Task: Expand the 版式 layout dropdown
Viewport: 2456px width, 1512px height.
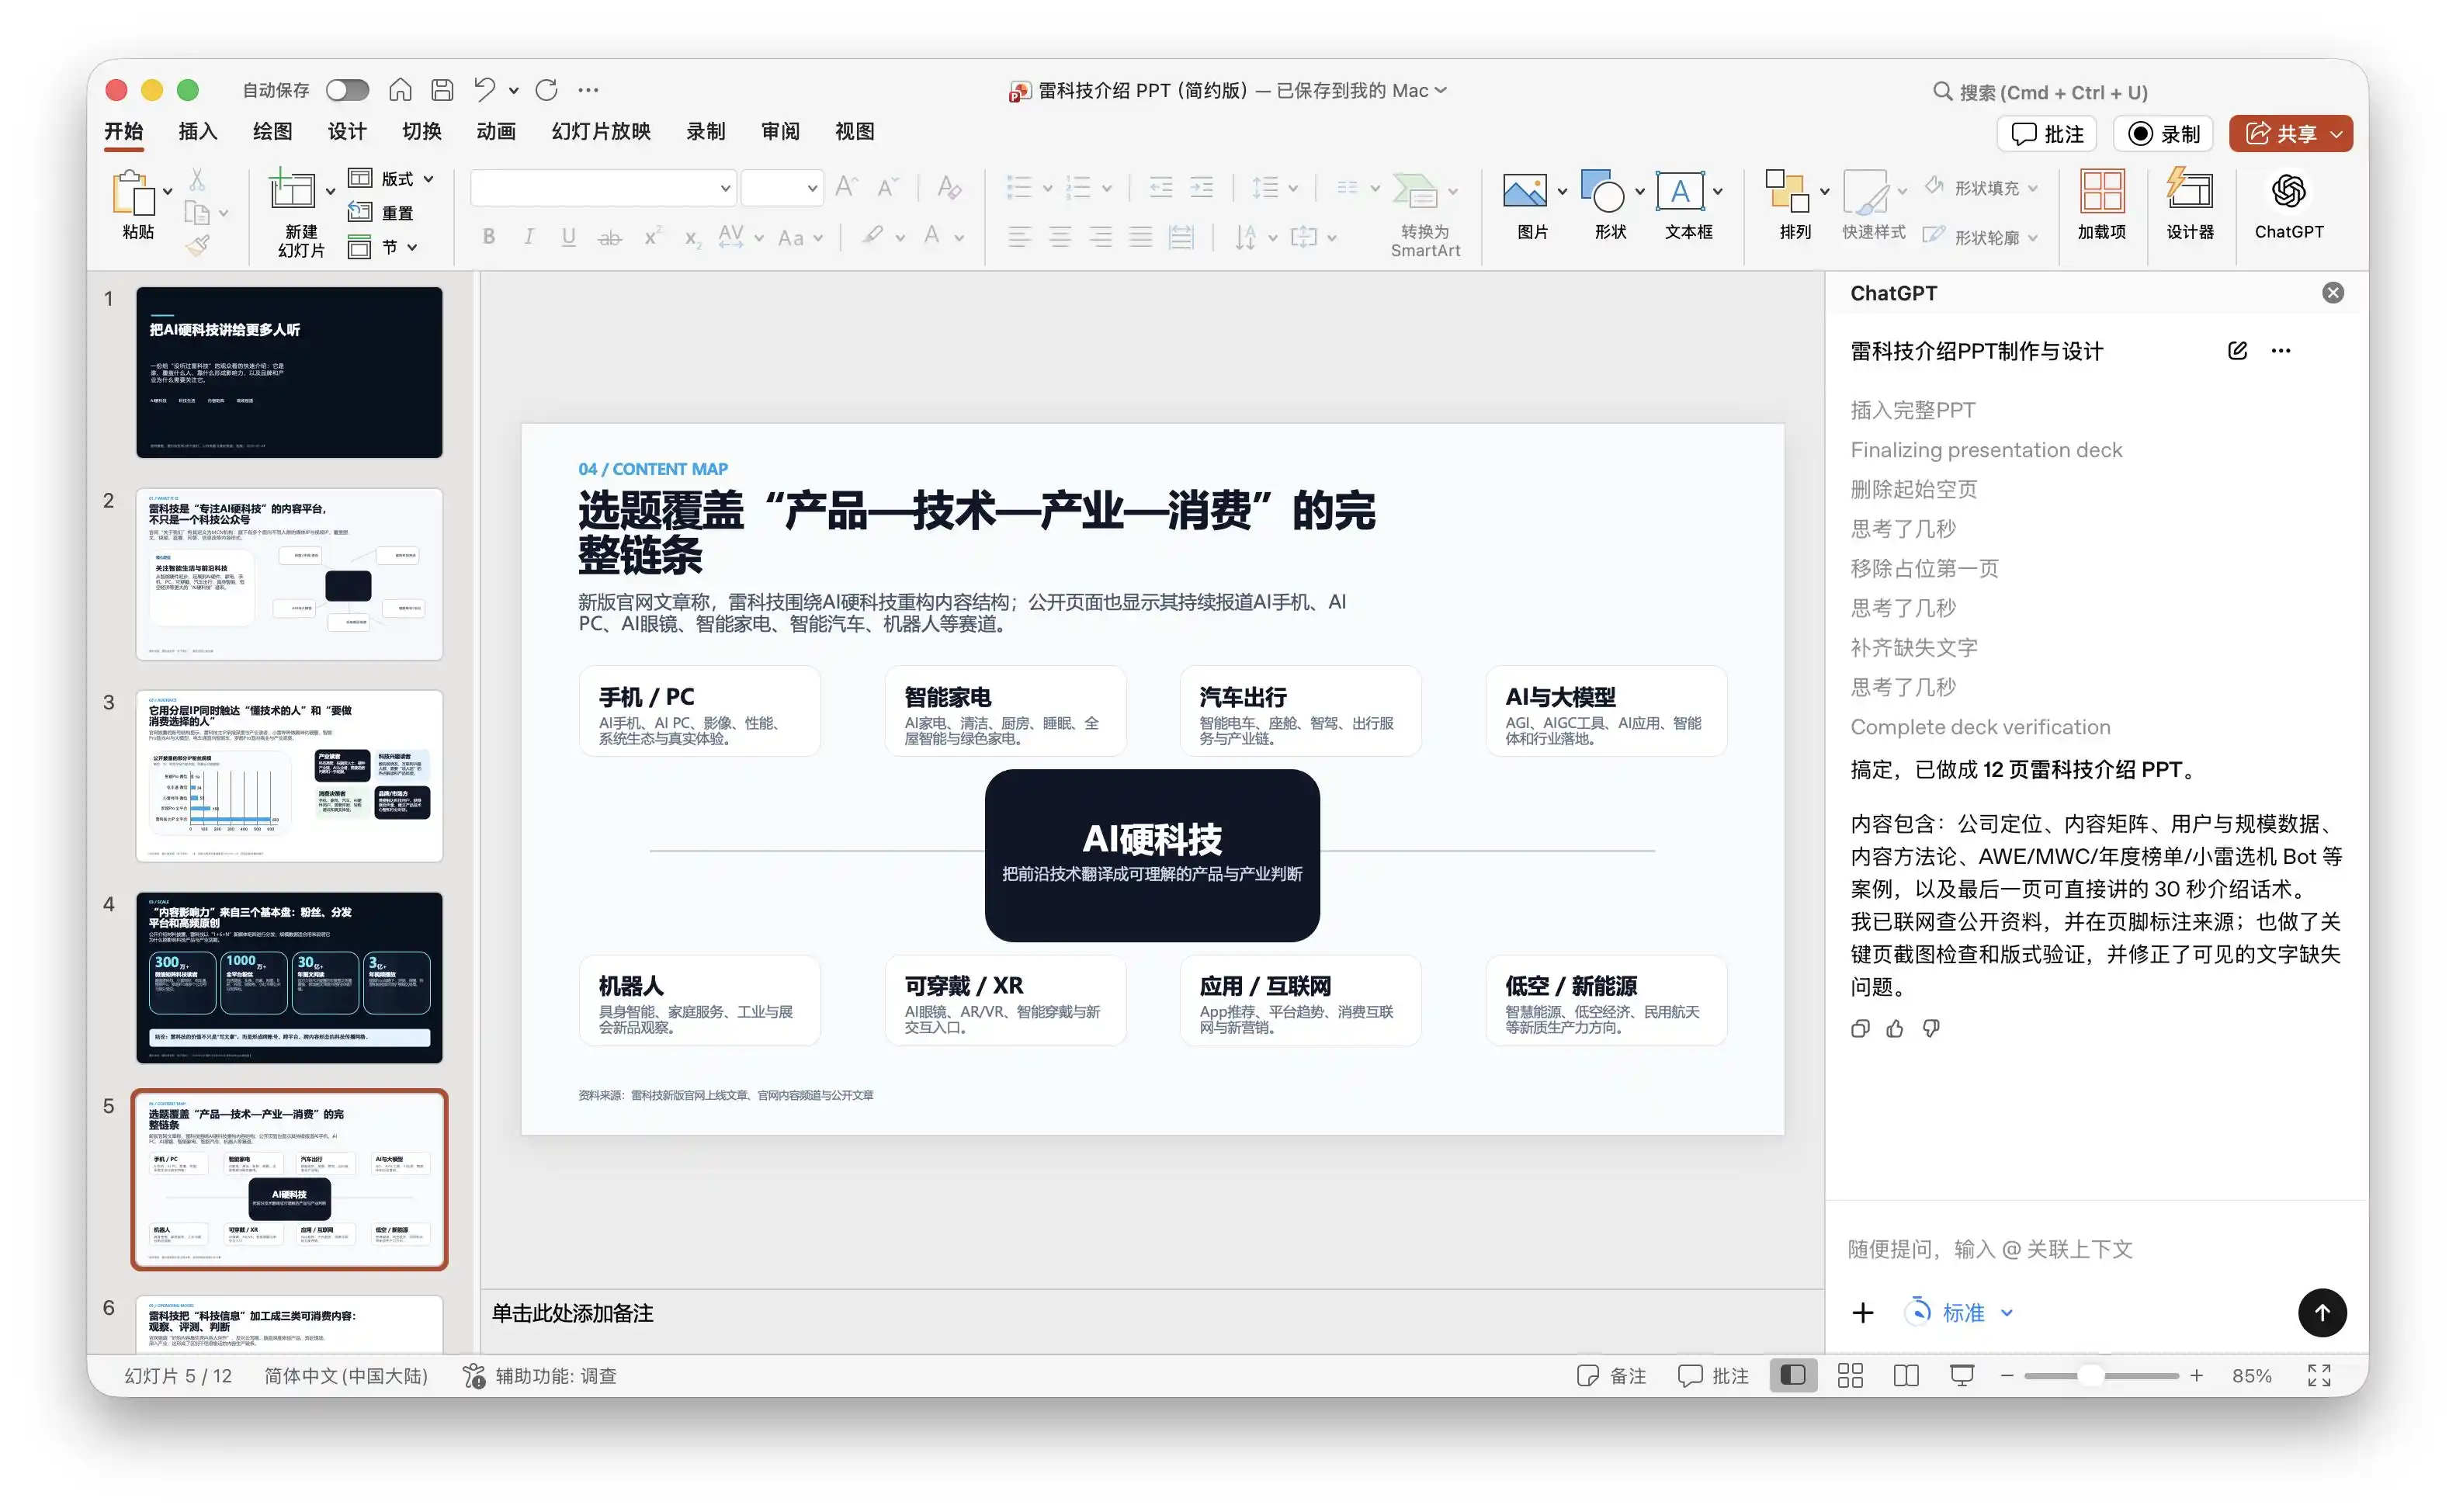Action: tap(429, 179)
